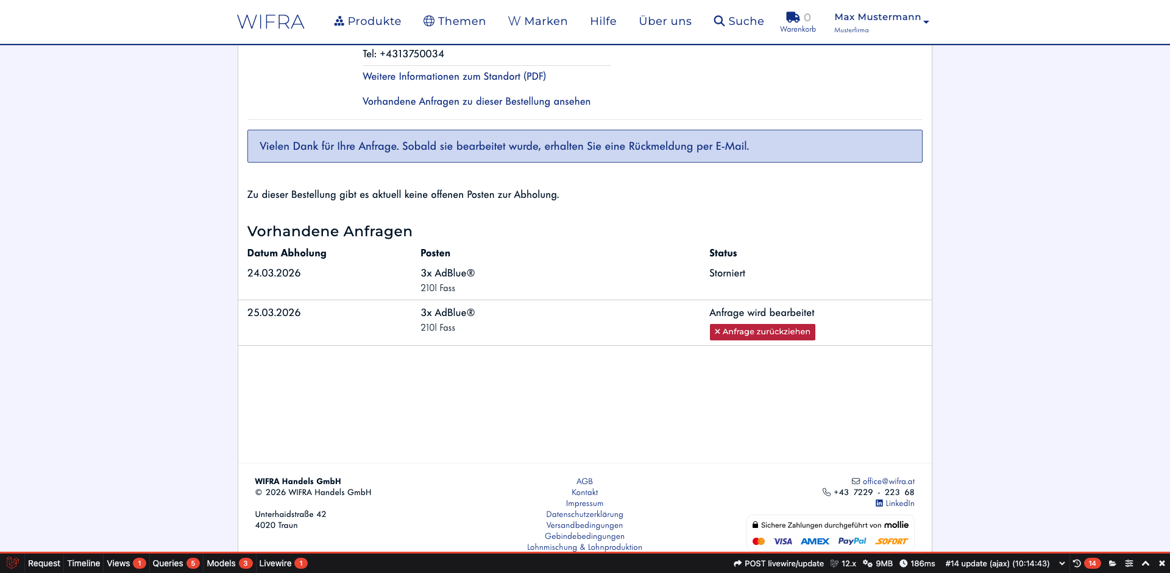Image resolution: width=1170 pixels, height=573 pixels.
Task: Open the Themen menu
Action: tap(455, 21)
